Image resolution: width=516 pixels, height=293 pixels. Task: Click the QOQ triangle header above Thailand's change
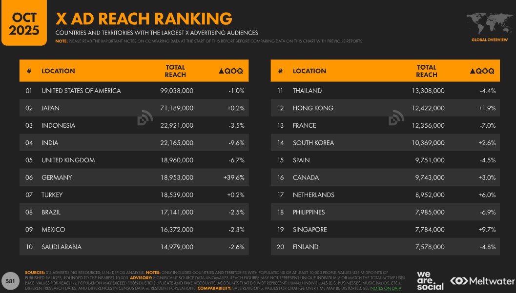(x=482, y=71)
